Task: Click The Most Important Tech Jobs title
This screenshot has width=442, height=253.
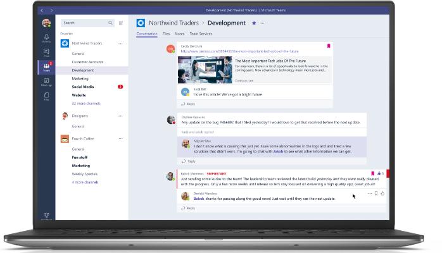Action: pyautogui.click(x=270, y=61)
